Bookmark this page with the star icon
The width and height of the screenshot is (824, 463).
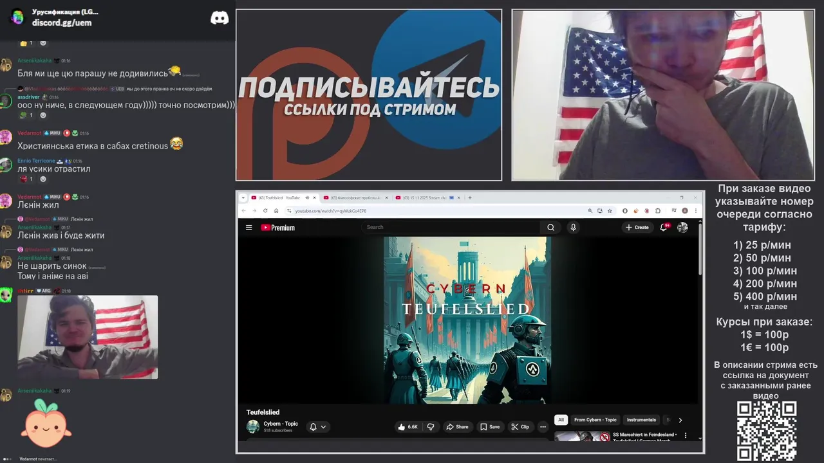pos(610,210)
